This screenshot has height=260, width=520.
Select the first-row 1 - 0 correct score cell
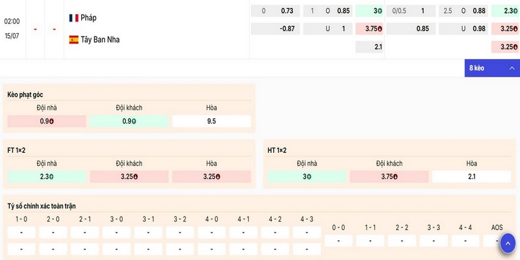pos(21,233)
